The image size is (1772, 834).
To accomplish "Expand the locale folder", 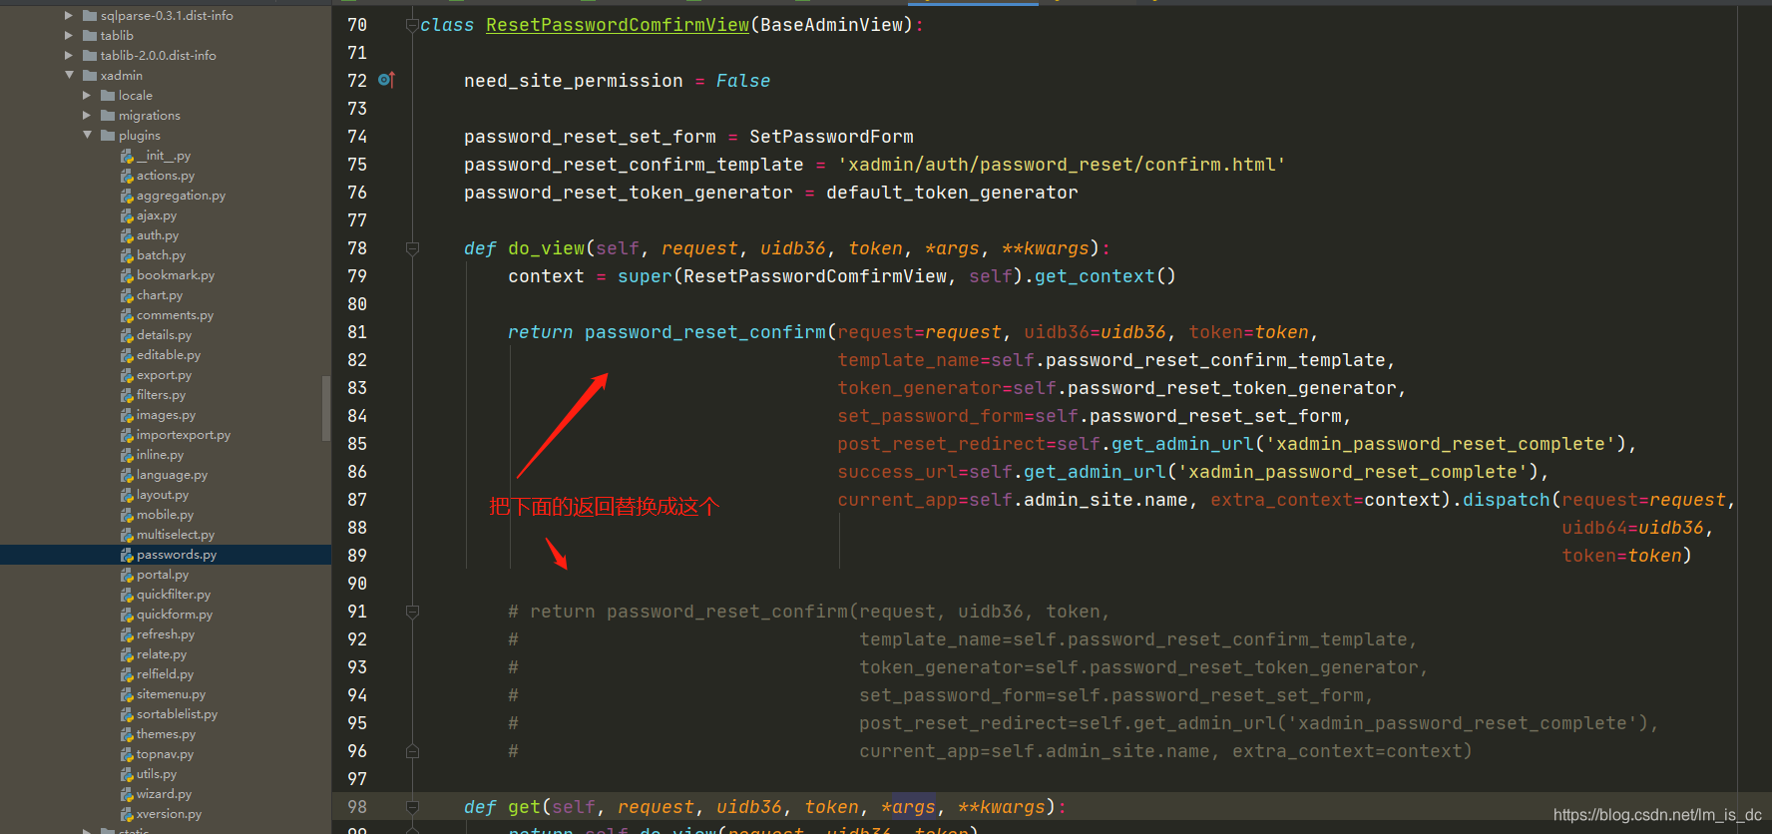I will click(87, 95).
